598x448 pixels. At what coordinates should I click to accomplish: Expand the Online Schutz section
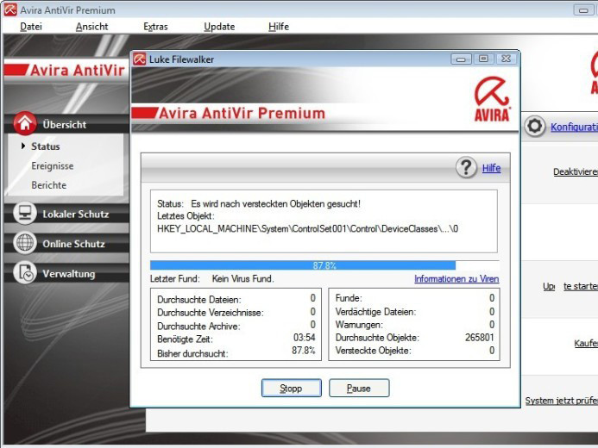tap(73, 244)
